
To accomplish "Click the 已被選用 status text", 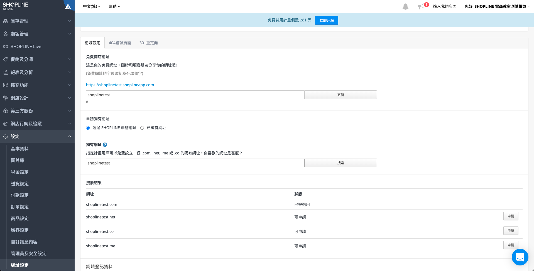I will 302,205.
